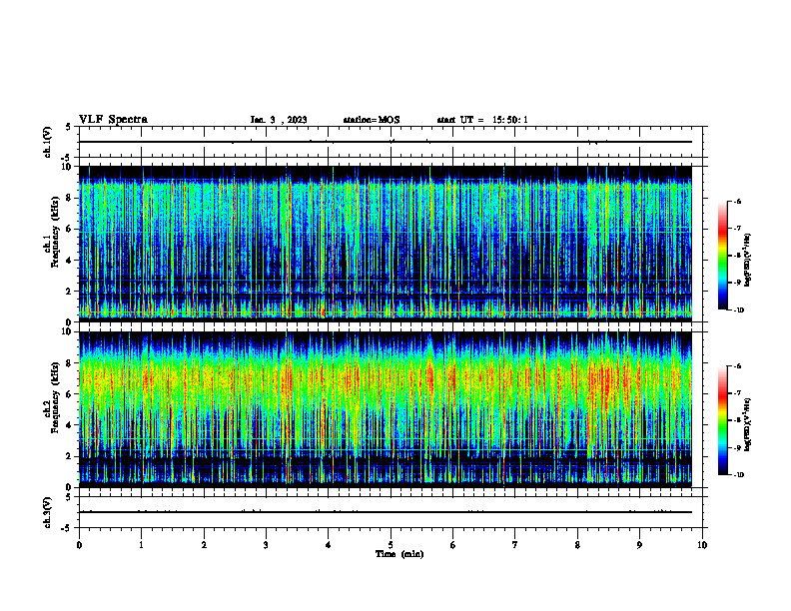Click the ch.2 spectrogram panel
791x611 pixels.
[386, 409]
